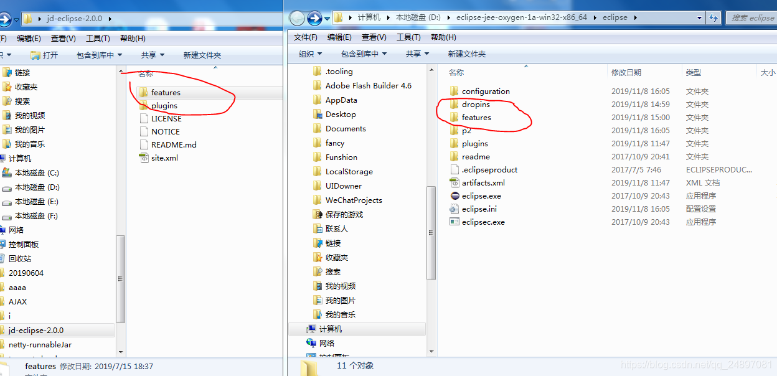777x376 pixels.
Task: Click eclipse-jee-oxygen breadcrumb segment
Action: click(522, 17)
